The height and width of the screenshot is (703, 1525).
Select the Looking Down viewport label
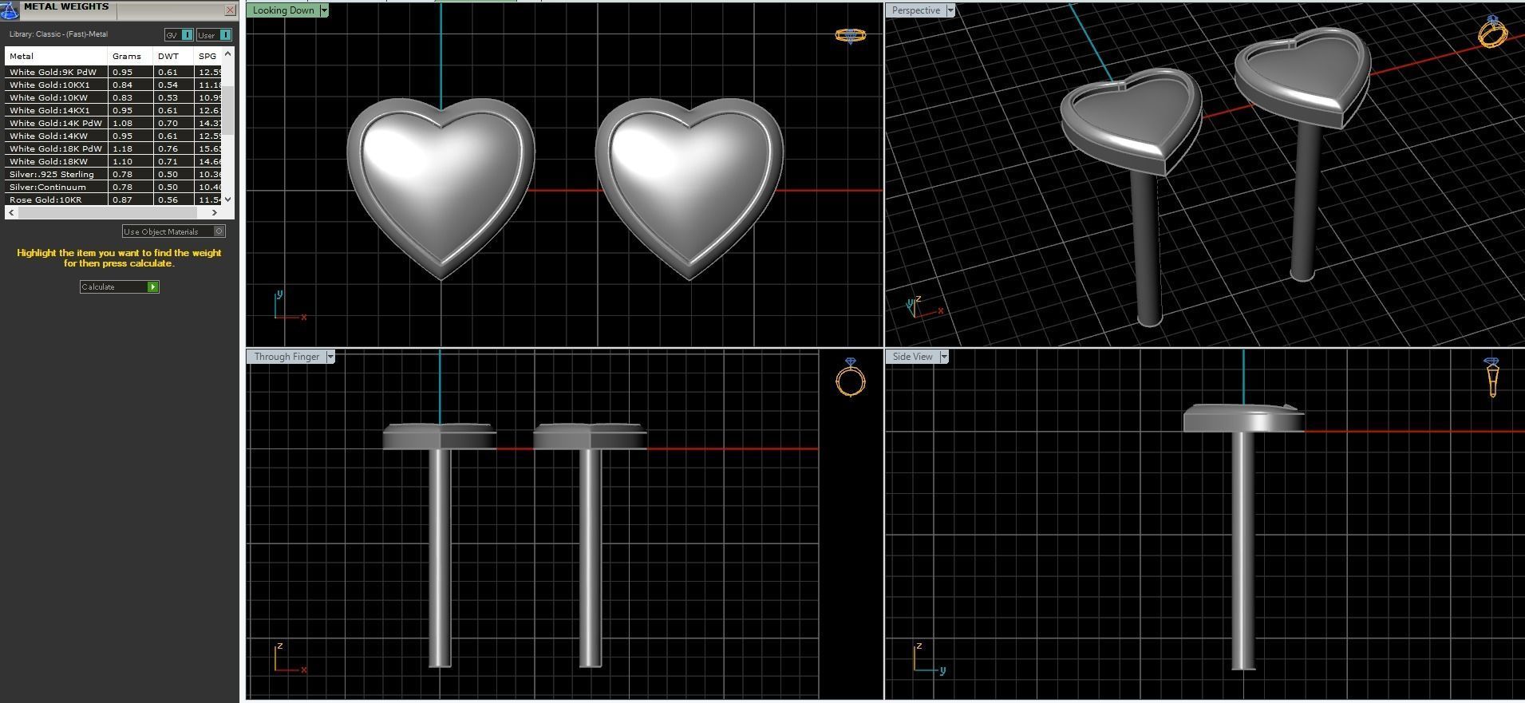point(283,10)
